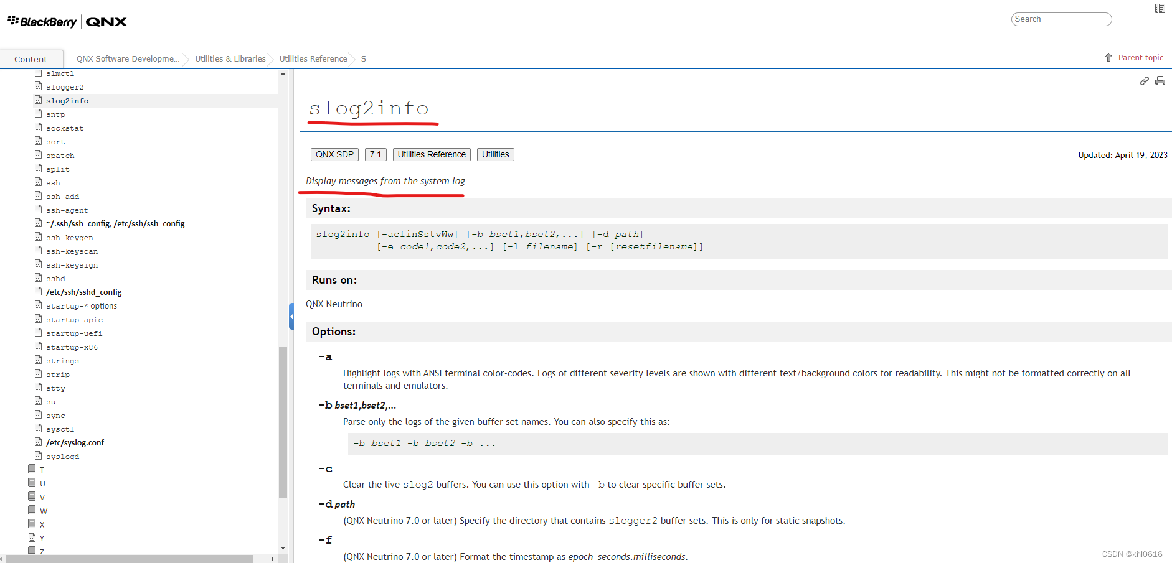Click the page icon beside sshd
This screenshot has width=1172, height=563.
point(39,278)
